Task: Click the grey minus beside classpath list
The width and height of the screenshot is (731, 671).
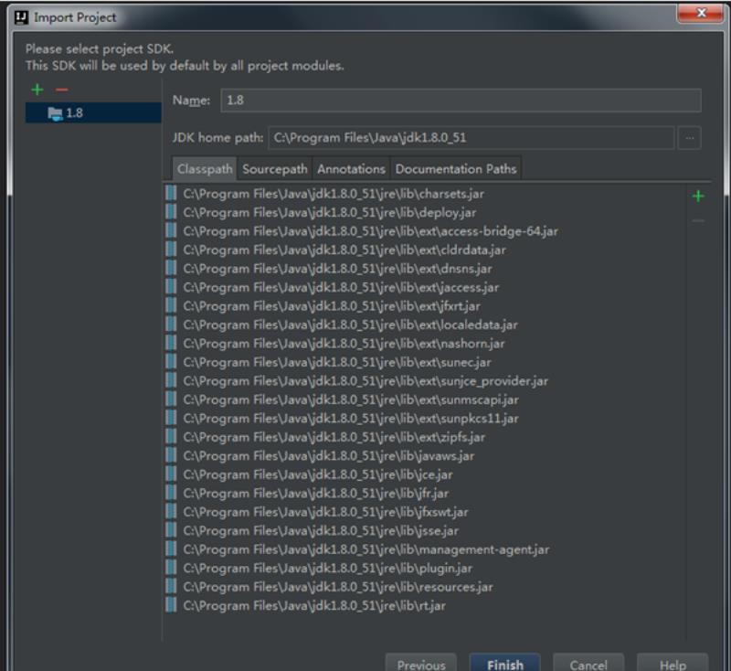Action: [698, 220]
